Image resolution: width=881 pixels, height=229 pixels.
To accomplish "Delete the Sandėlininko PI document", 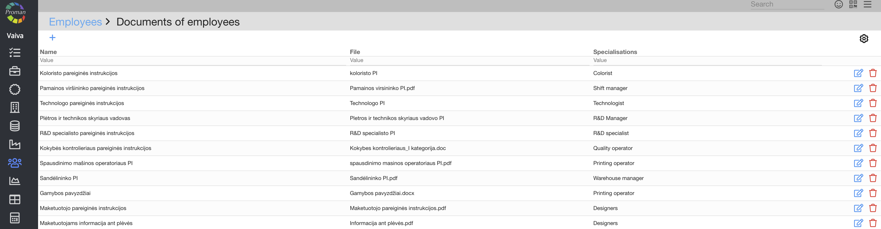I will pyautogui.click(x=873, y=178).
